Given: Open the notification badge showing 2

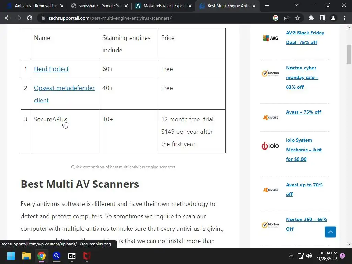Looking at the screenshot, I should pyautogui.click(x=342, y=256).
